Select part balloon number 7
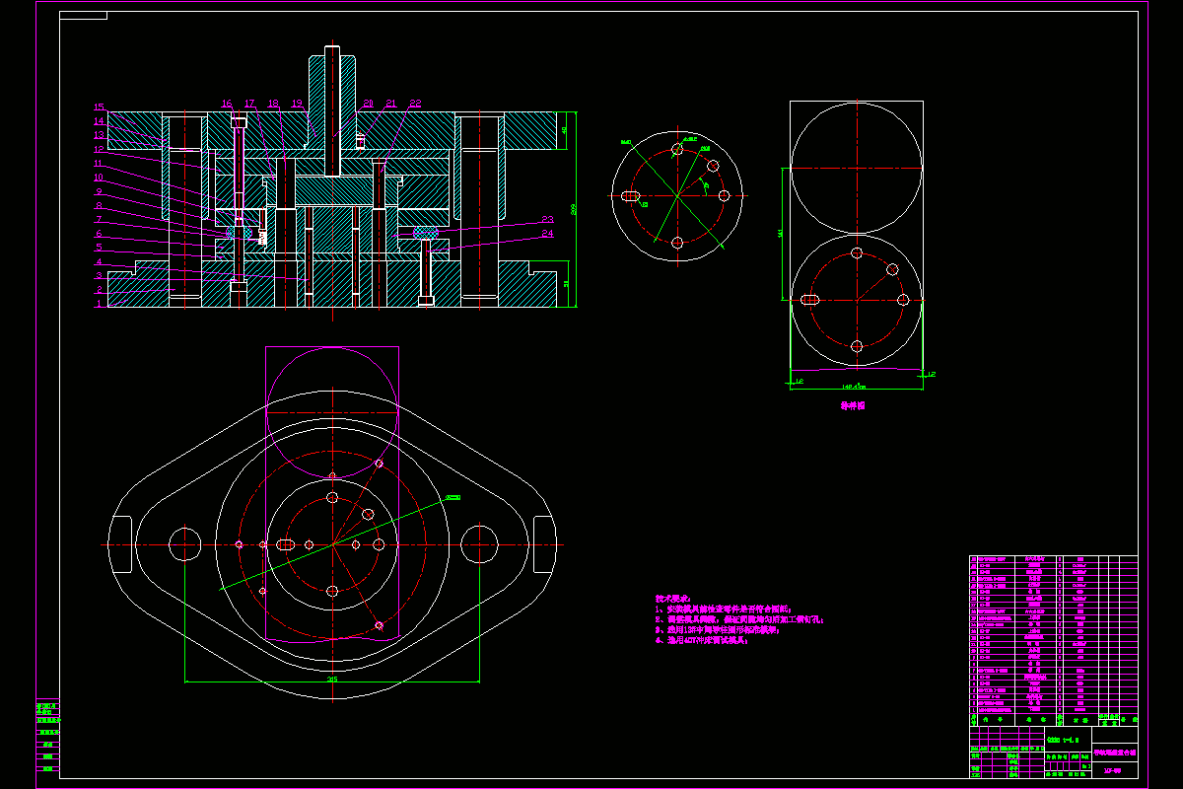 pyautogui.click(x=99, y=219)
